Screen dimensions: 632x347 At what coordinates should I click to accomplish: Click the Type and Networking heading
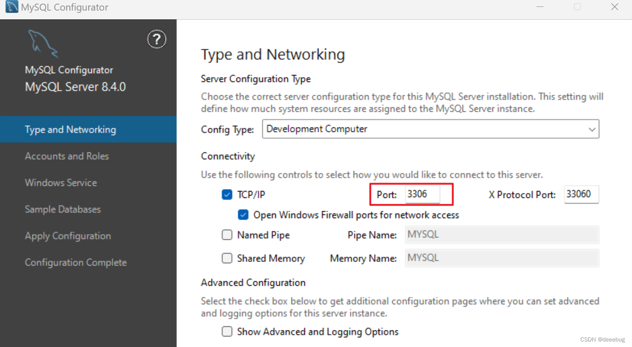point(273,55)
